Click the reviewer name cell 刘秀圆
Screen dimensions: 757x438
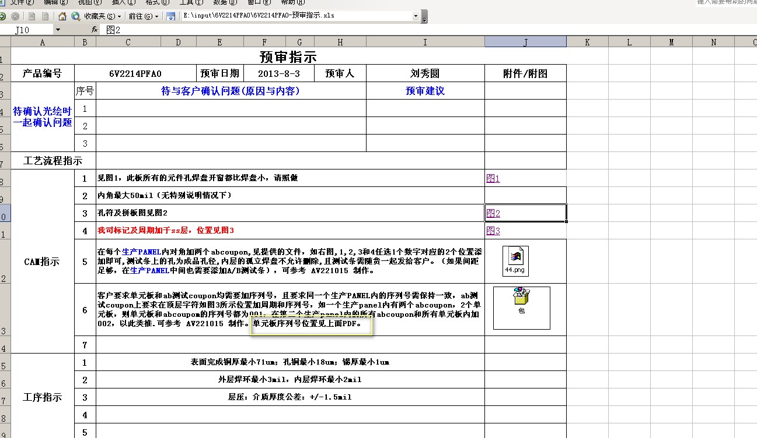[x=425, y=73]
